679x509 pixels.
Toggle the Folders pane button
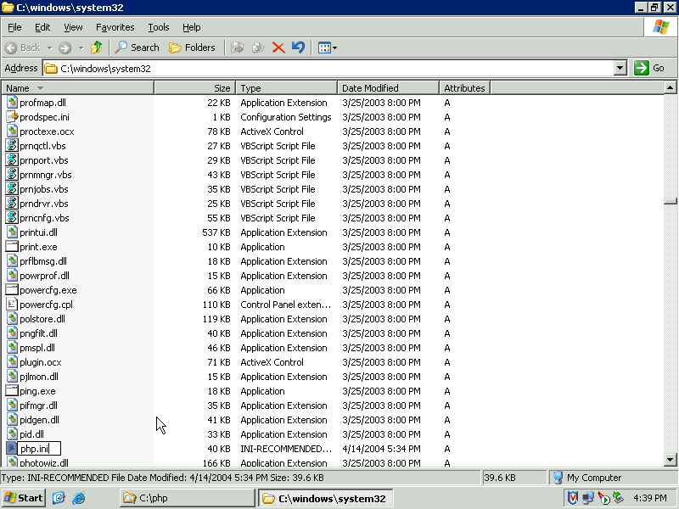tap(193, 48)
